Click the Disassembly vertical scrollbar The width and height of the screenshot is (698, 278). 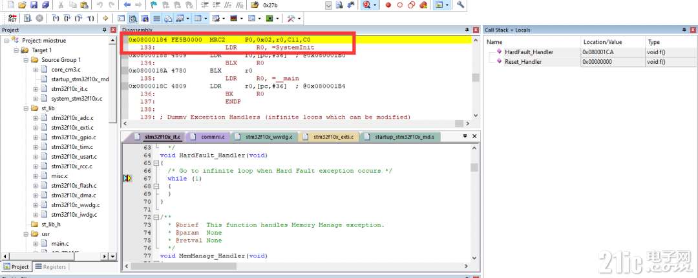point(476,77)
